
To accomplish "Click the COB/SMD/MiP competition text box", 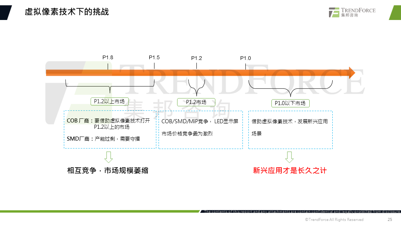I will point(200,130).
